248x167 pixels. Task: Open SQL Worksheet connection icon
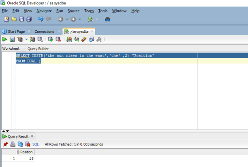[x=90, y=19]
